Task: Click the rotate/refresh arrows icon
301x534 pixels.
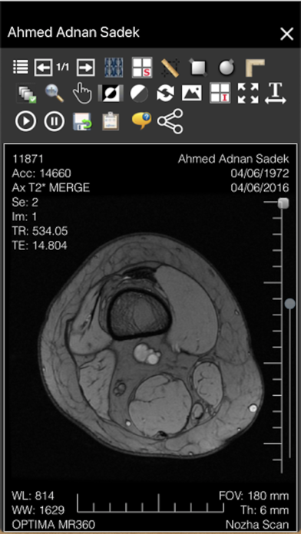Action: [x=165, y=94]
